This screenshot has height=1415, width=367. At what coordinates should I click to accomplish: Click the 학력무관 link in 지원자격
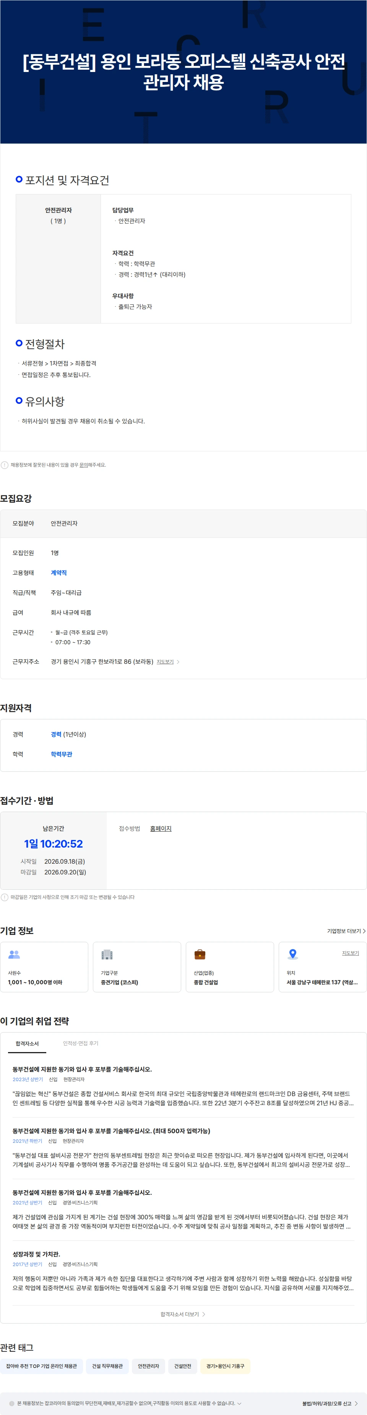(62, 754)
